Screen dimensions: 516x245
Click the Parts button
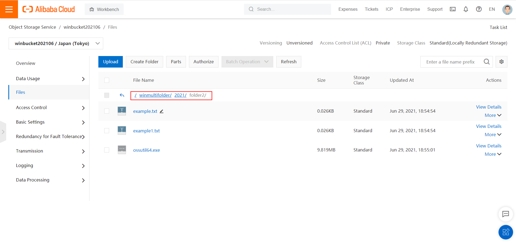pos(176,62)
